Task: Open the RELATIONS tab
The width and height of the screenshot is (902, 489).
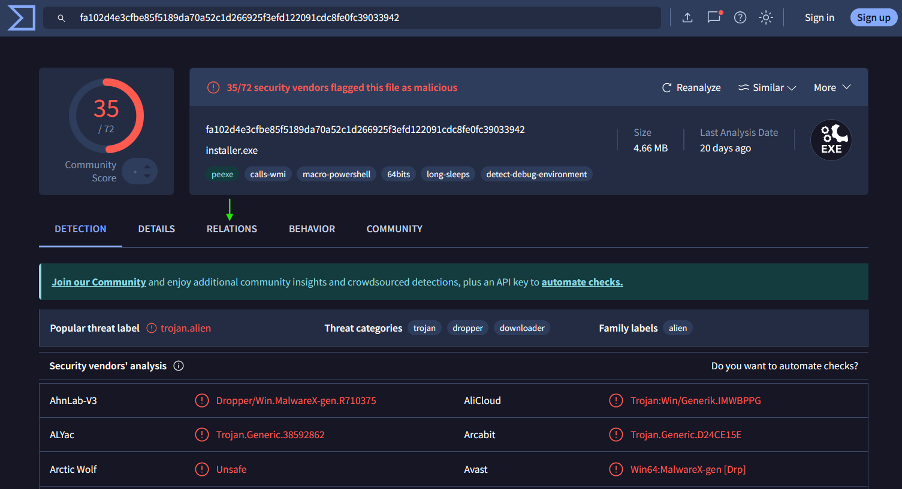Action: tap(232, 229)
